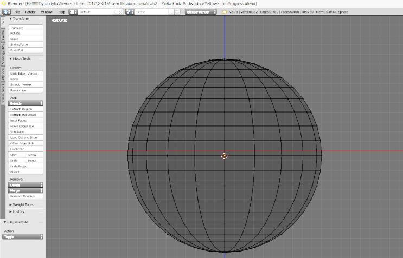Switch to the Shading / UVs tab
This screenshot has width=403, height=258.
pyautogui.click(x=3, y=54)
